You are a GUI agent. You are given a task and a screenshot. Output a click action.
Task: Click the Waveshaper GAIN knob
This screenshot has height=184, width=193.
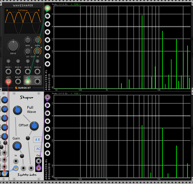[x=37, y=40]
